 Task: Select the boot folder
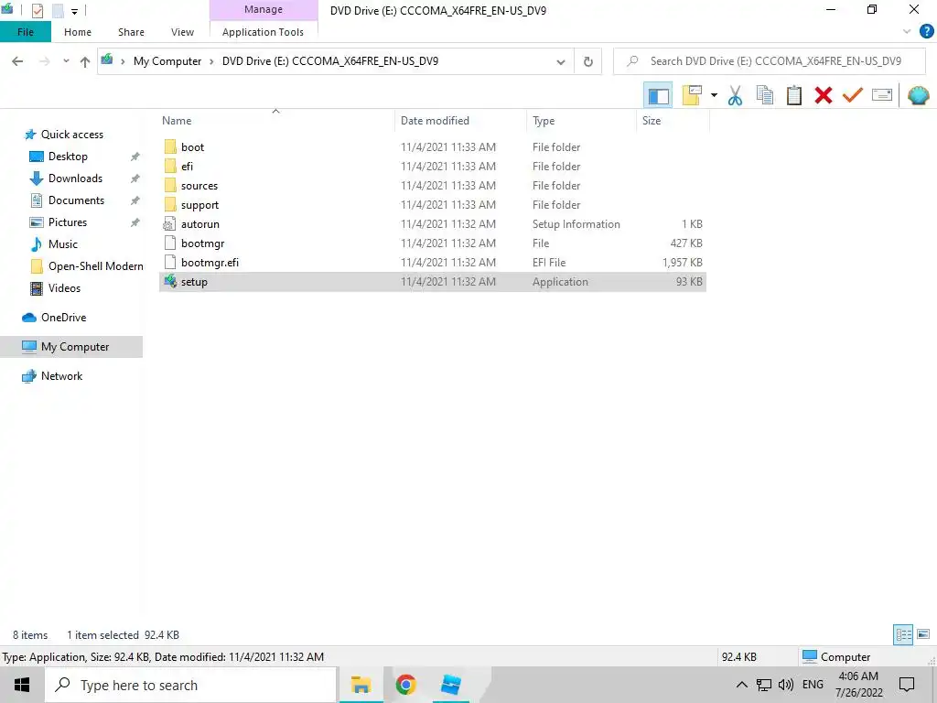coord(433,147)
